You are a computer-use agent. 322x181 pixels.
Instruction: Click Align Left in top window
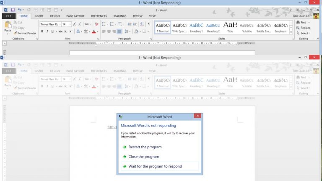[x=104, y=31]
